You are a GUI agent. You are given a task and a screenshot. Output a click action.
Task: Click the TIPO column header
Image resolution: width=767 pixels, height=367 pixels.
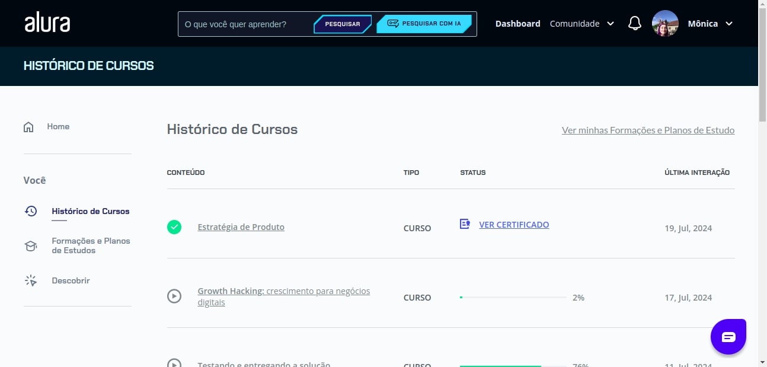coord(411,173)
